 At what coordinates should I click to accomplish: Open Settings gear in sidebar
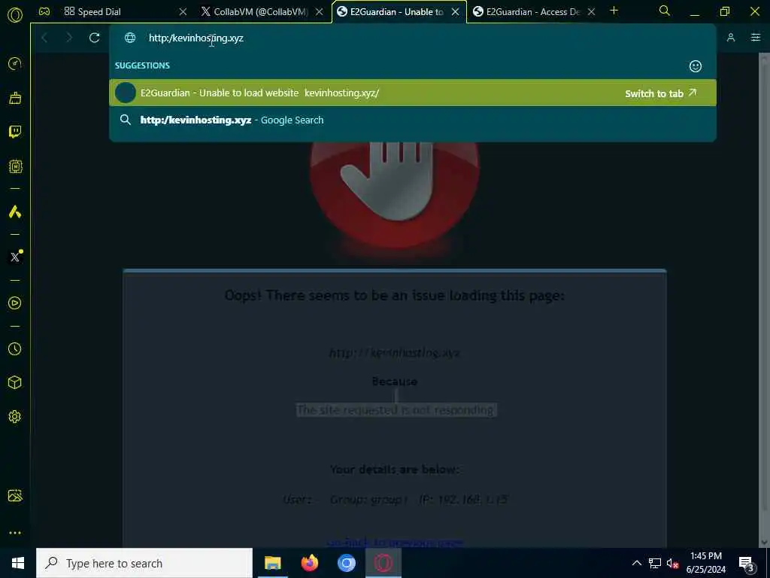click(x=15, y=417)
